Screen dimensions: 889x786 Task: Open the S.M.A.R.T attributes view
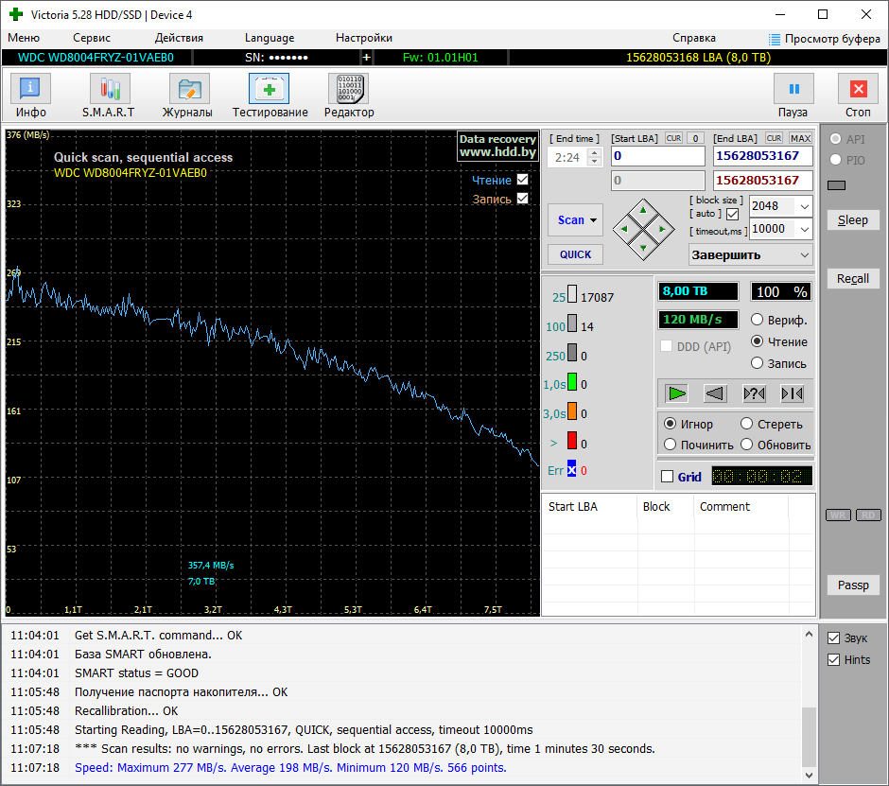click(x=109, y=90)
